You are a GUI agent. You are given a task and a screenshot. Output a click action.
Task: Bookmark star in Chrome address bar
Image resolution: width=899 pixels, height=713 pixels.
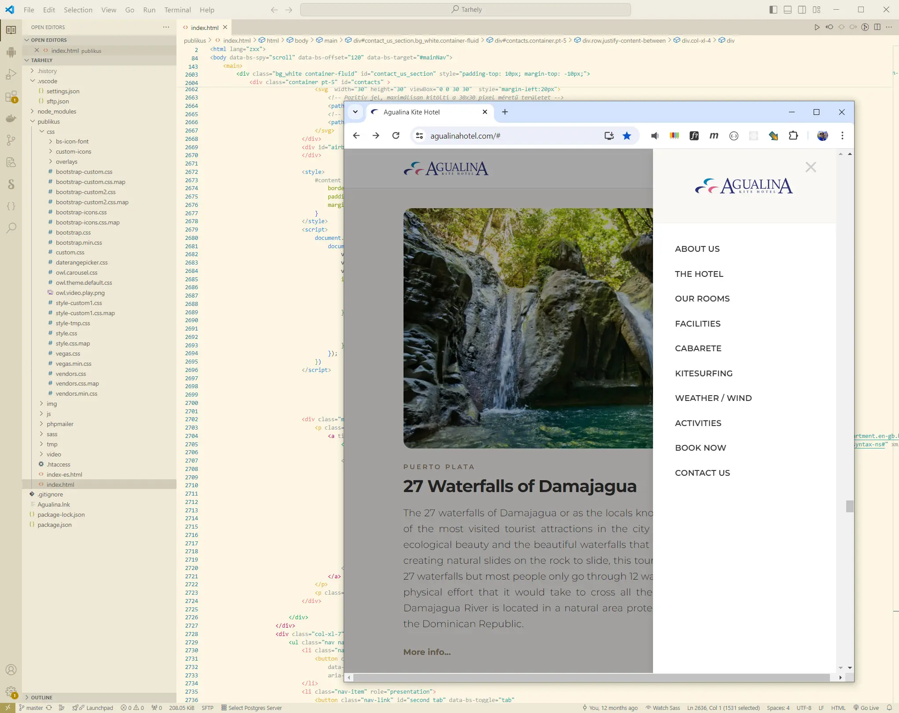627,136
